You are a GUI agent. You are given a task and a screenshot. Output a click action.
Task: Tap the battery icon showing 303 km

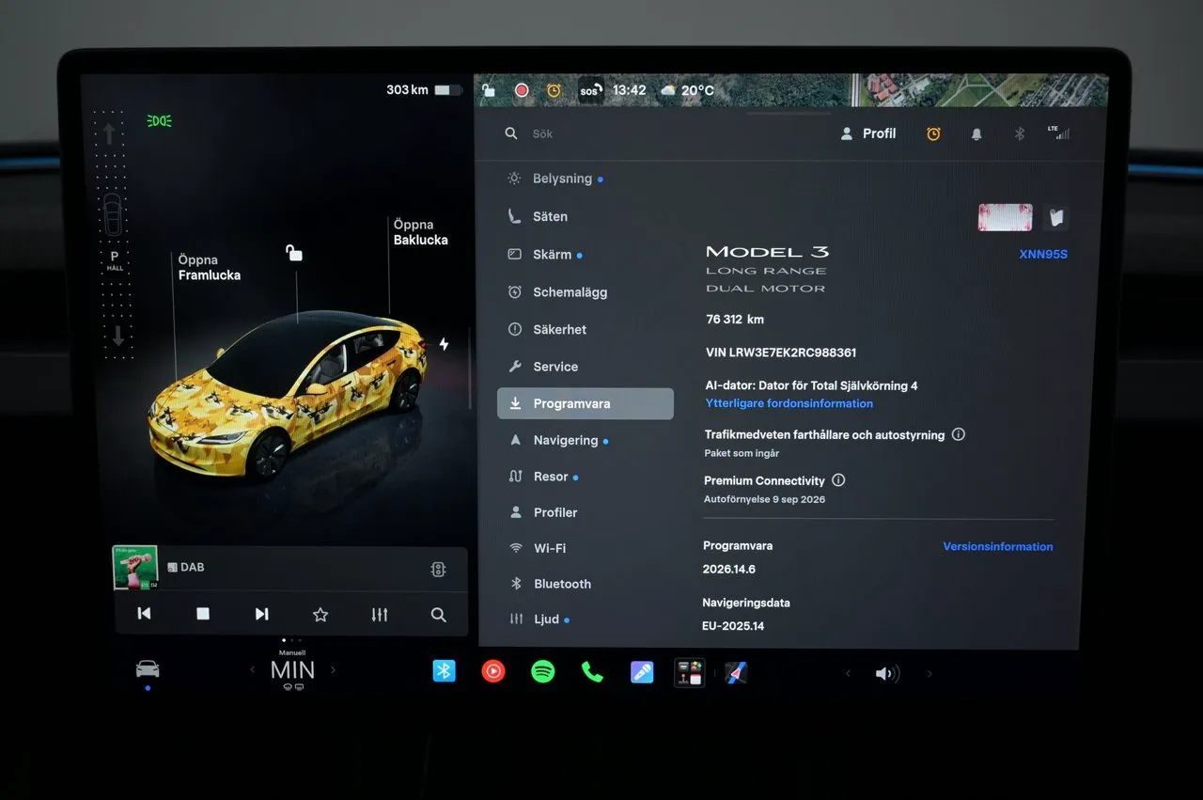point(448,90)
